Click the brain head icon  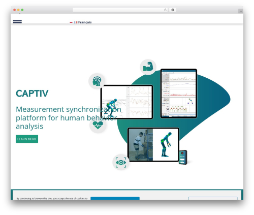coord(97,81)
